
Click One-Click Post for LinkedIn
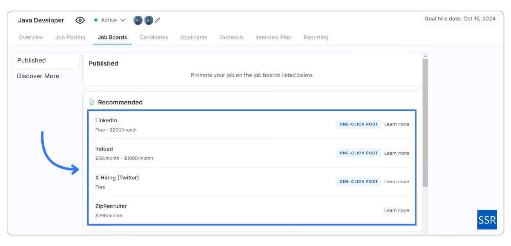[x=359, y=124]
